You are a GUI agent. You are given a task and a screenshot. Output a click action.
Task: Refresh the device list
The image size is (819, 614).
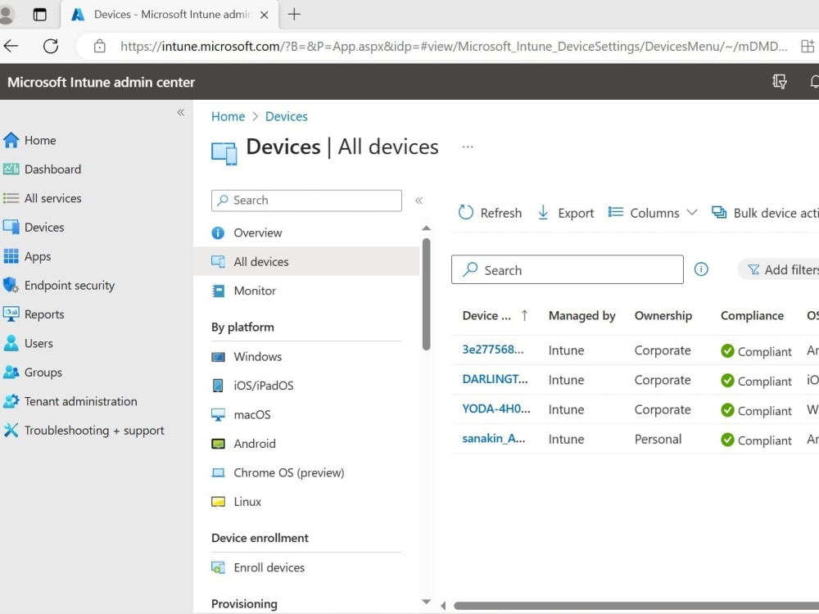[x=489, y=212]
